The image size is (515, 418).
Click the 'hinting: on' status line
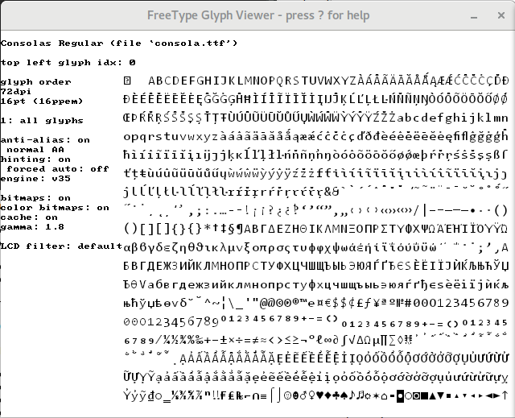(x=35, y=159)
